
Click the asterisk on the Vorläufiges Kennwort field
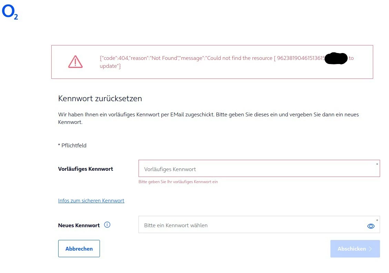tap(377, 165)
